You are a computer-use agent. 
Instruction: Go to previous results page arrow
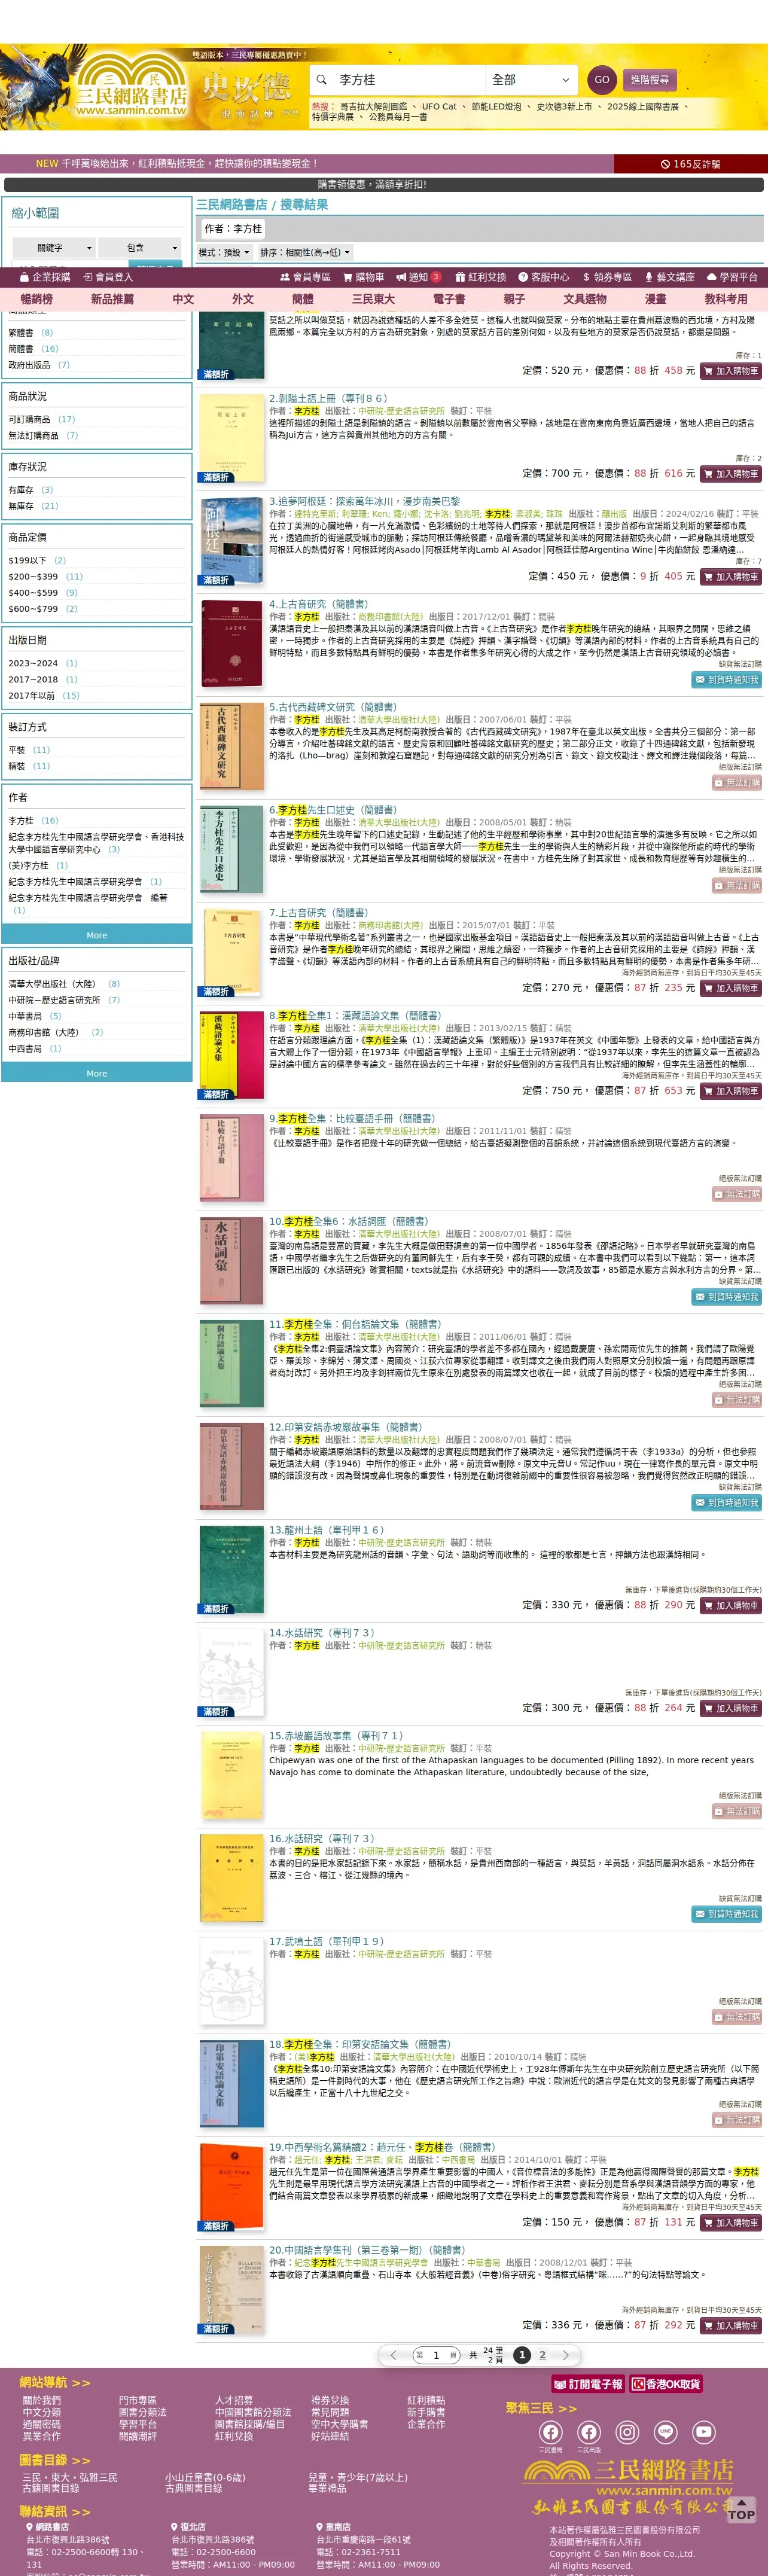coord(394,2355)
